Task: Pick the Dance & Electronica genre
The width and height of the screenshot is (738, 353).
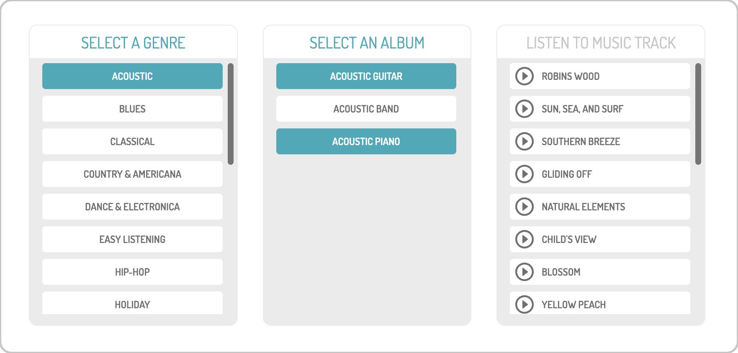Action: tap(132, 207)
